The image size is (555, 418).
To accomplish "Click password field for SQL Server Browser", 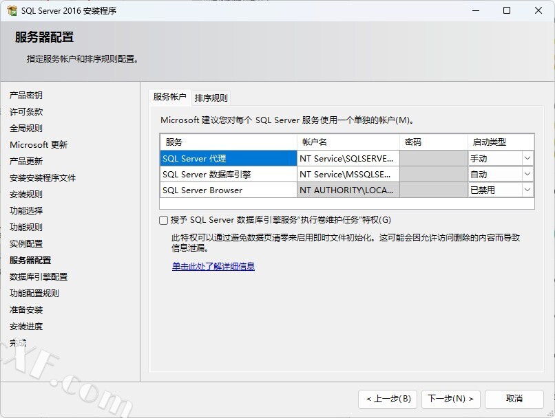I will click(434, 190).
